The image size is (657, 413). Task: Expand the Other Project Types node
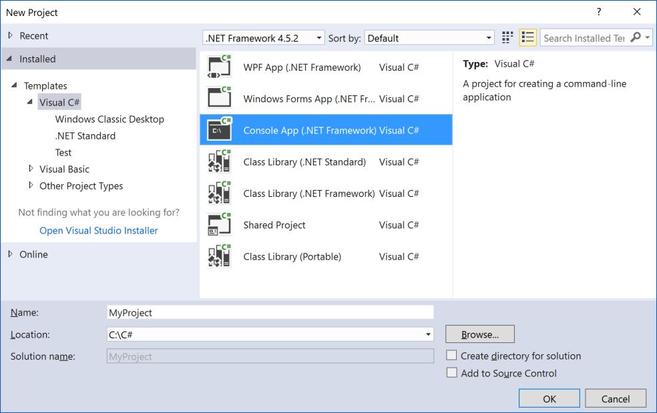pos(31,185)
